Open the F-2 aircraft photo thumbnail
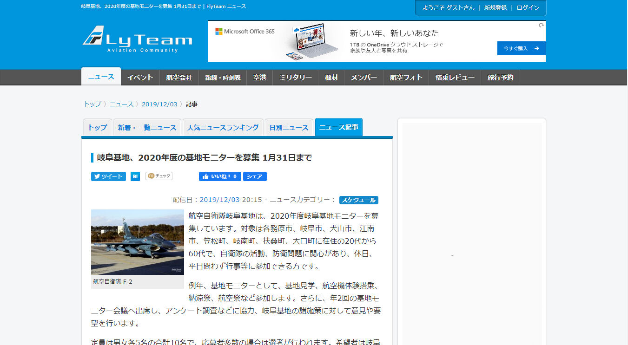Image resolution: width=628 pixels, height=345 pixels. coord(138,242)
